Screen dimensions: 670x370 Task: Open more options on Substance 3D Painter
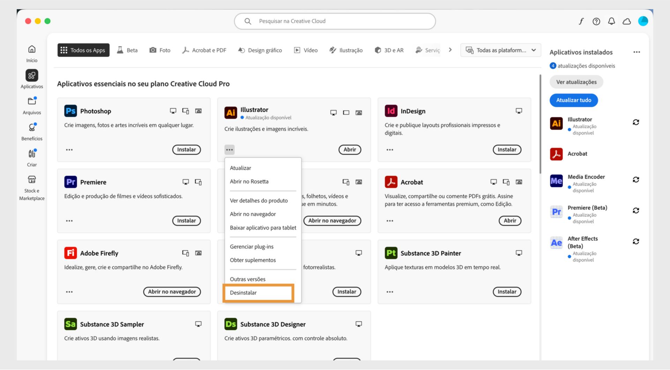click(x=390, y=292)
